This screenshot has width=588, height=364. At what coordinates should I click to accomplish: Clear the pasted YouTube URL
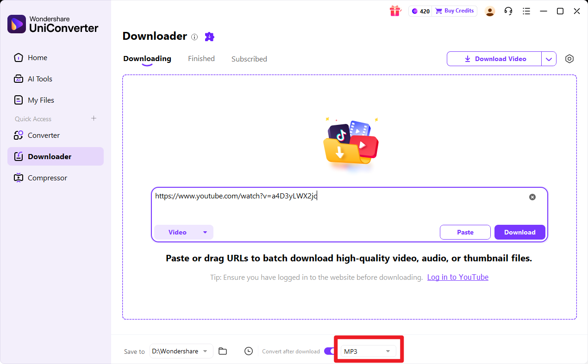click(x=532, y=197)
